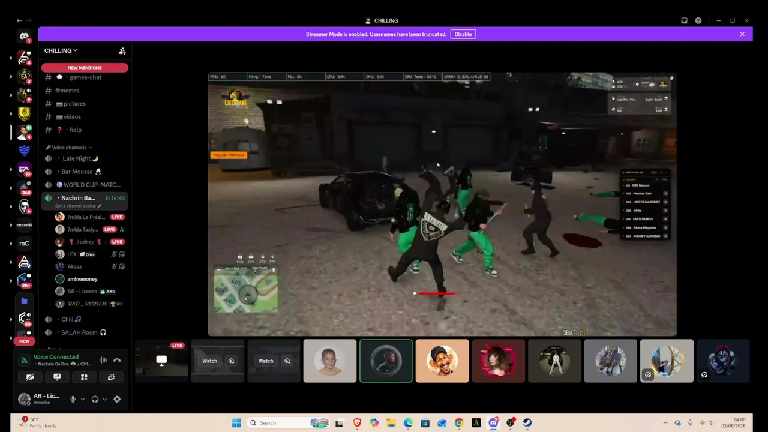Screen dimensions: 768x432
Task: Open the server with 2K+ badge
Action: pyautogui.click(x=24, y=280)
